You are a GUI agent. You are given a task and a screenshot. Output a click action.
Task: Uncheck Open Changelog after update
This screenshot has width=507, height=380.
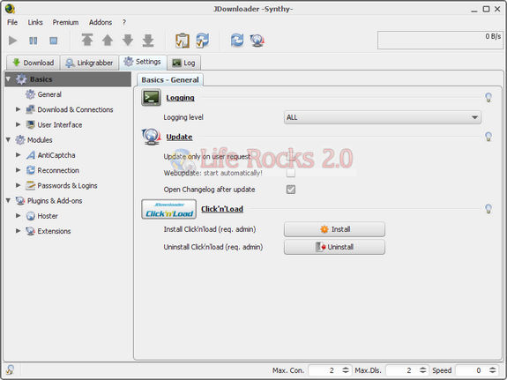291,190
